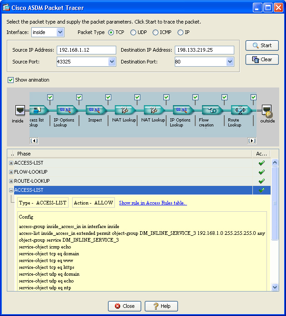Select the TCP packet type radio button
This screenshot has width=286, height=316.
point(111,33)
